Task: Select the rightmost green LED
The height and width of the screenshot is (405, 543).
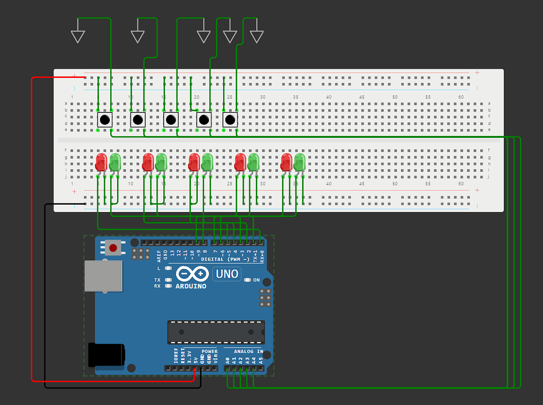Action: tap(300, 162)
